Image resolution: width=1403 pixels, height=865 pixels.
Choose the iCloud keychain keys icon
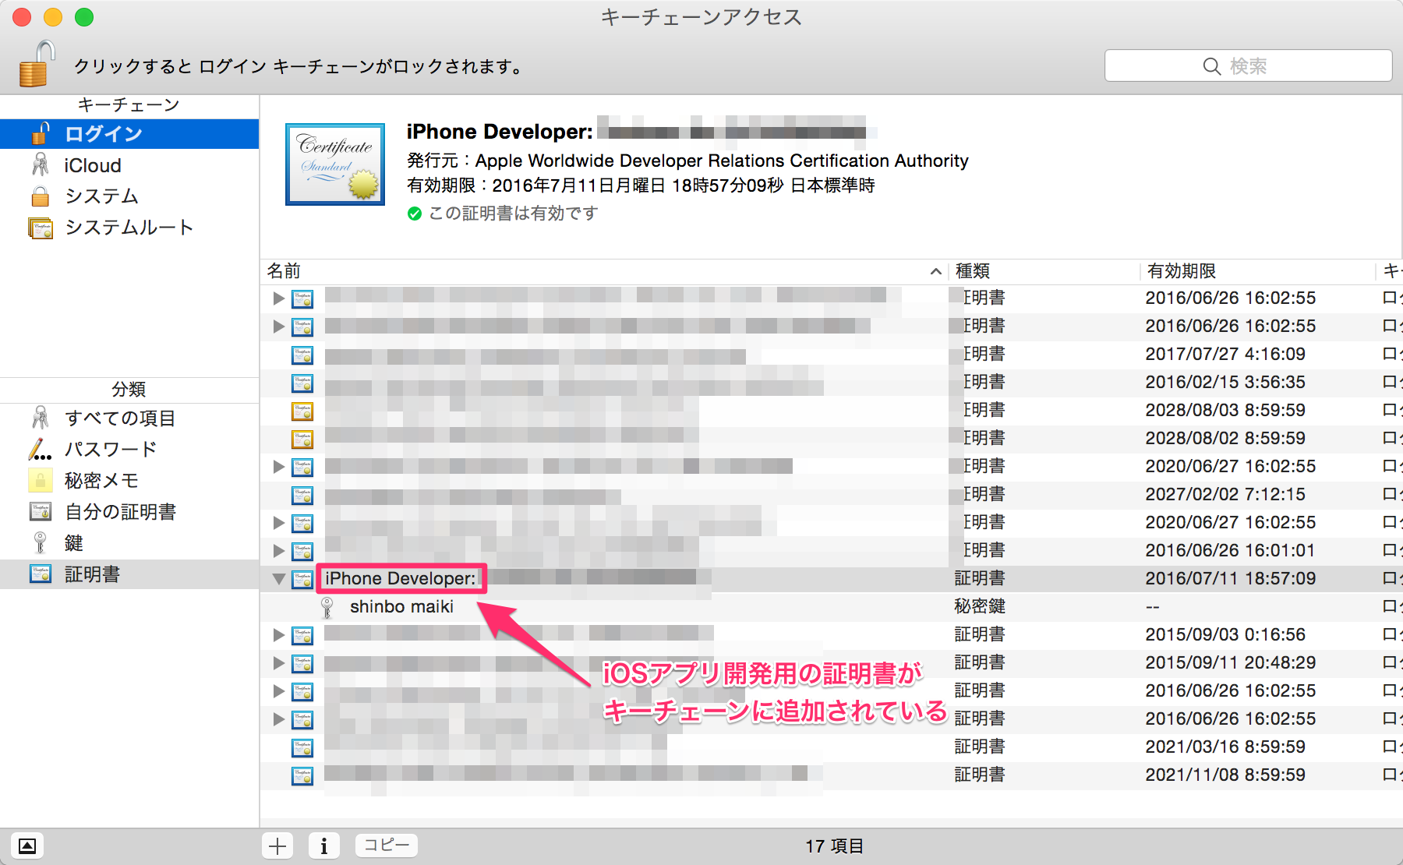[x=41, y=165]
